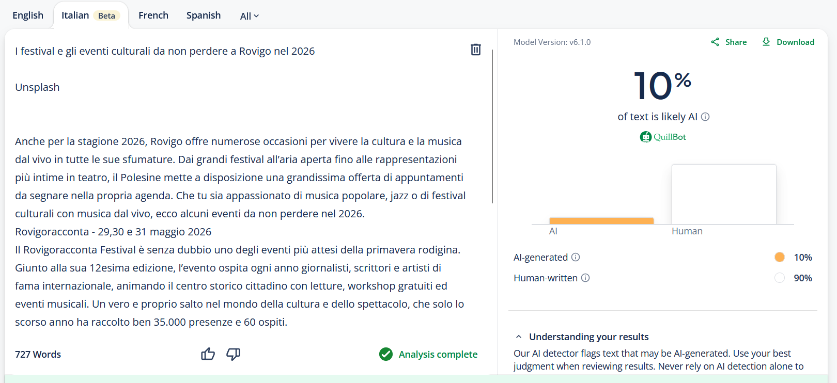Click info icon beside 'of text is likely AI'
This screenshot has width=837, height=383.
pos(705,117)
